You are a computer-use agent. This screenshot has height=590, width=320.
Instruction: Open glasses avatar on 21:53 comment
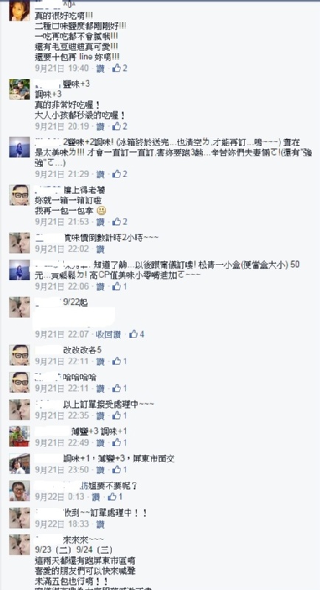point(20,195)
